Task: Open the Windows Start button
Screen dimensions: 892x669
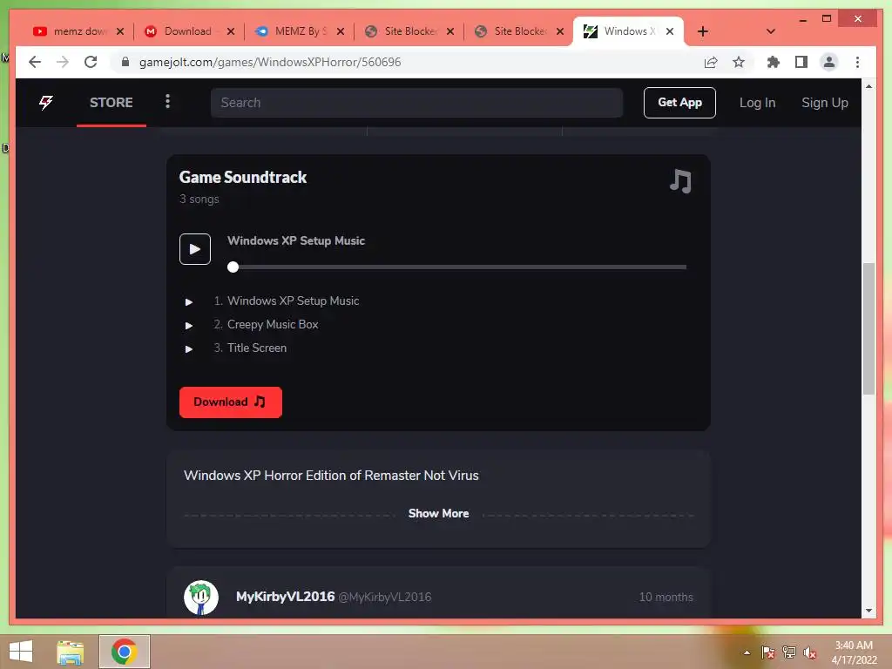Action: 21,652
